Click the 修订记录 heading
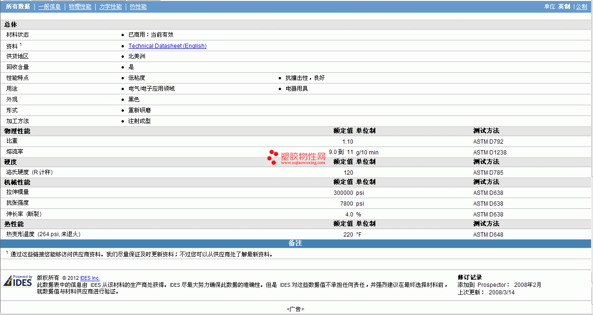 [x=470, y=277]
